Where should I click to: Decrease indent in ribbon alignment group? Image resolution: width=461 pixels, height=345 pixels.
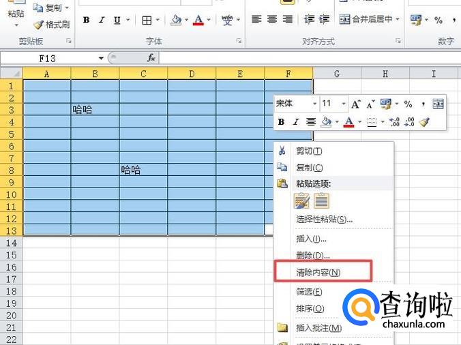309,19
